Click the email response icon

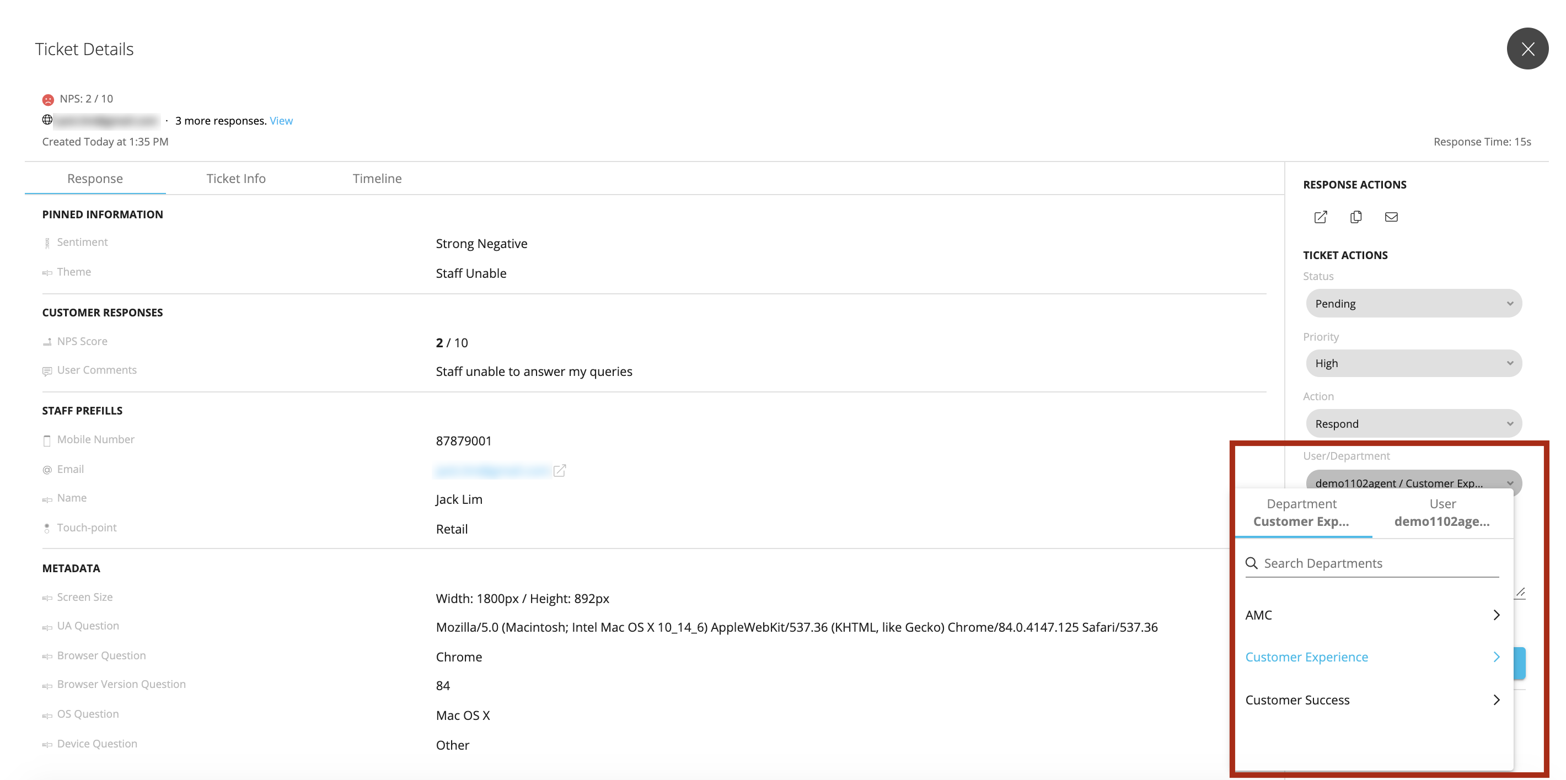coord(1390,217)
